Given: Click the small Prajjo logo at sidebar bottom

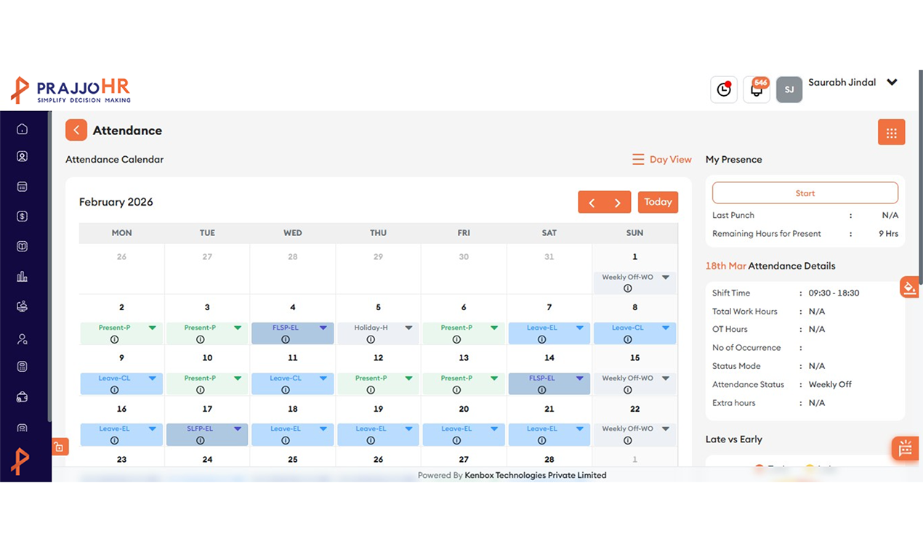Looking at the screenshot, I should pos(21,460).
